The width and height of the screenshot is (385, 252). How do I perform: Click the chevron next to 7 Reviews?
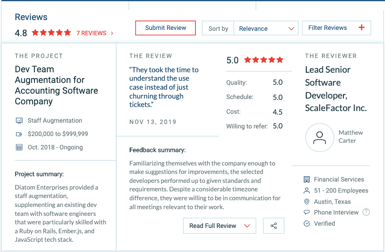(x=112, y=33)
